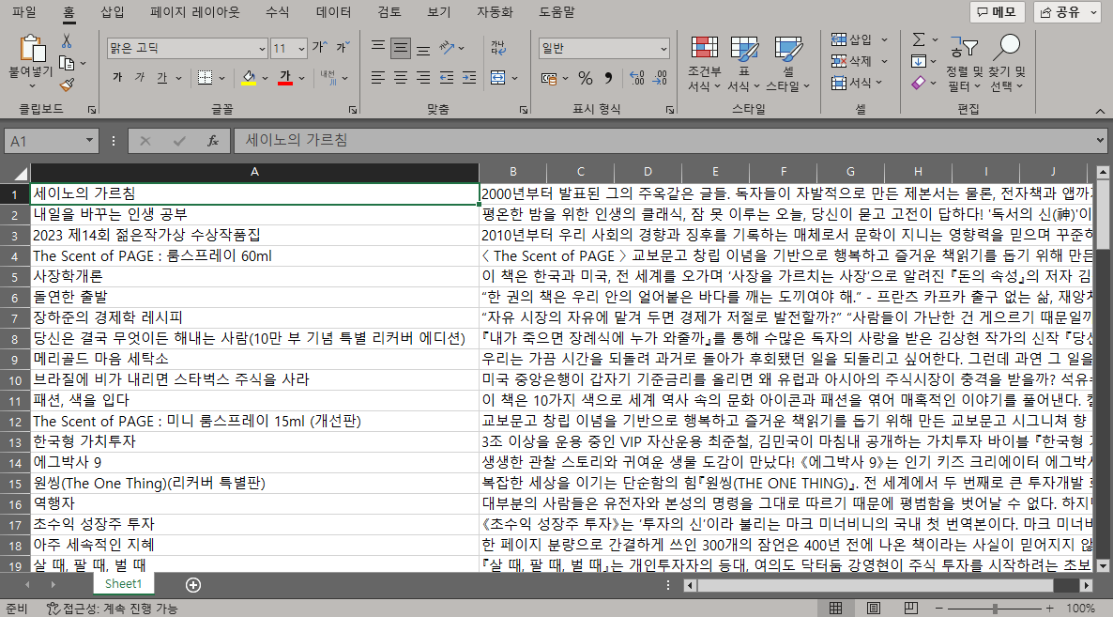Click the cell borders icon
The height and width of the screenshot is (617, 1113).
(206, 77)
